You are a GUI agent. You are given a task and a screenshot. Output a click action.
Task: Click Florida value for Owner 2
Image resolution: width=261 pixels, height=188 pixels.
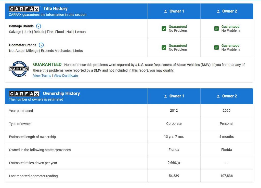click(226, 150)
